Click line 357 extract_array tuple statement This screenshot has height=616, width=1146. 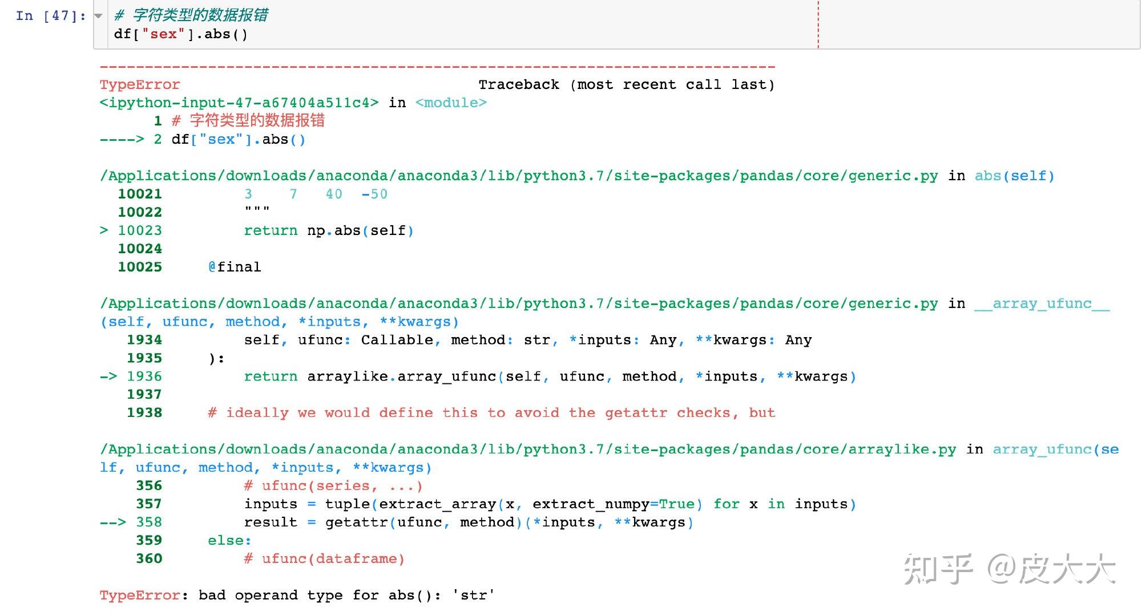click(549, 504)
